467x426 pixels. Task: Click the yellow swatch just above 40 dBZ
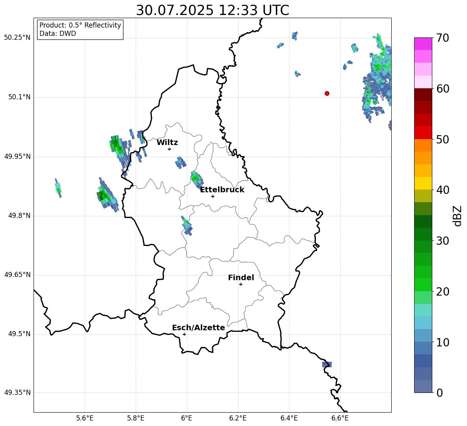click(x=423, y=183)
